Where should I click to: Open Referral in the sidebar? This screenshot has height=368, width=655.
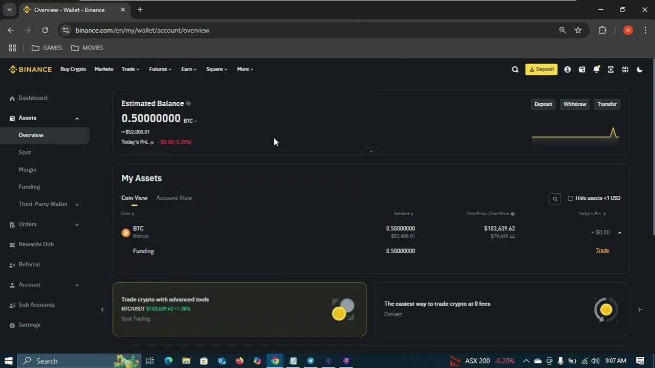[29, 264]
